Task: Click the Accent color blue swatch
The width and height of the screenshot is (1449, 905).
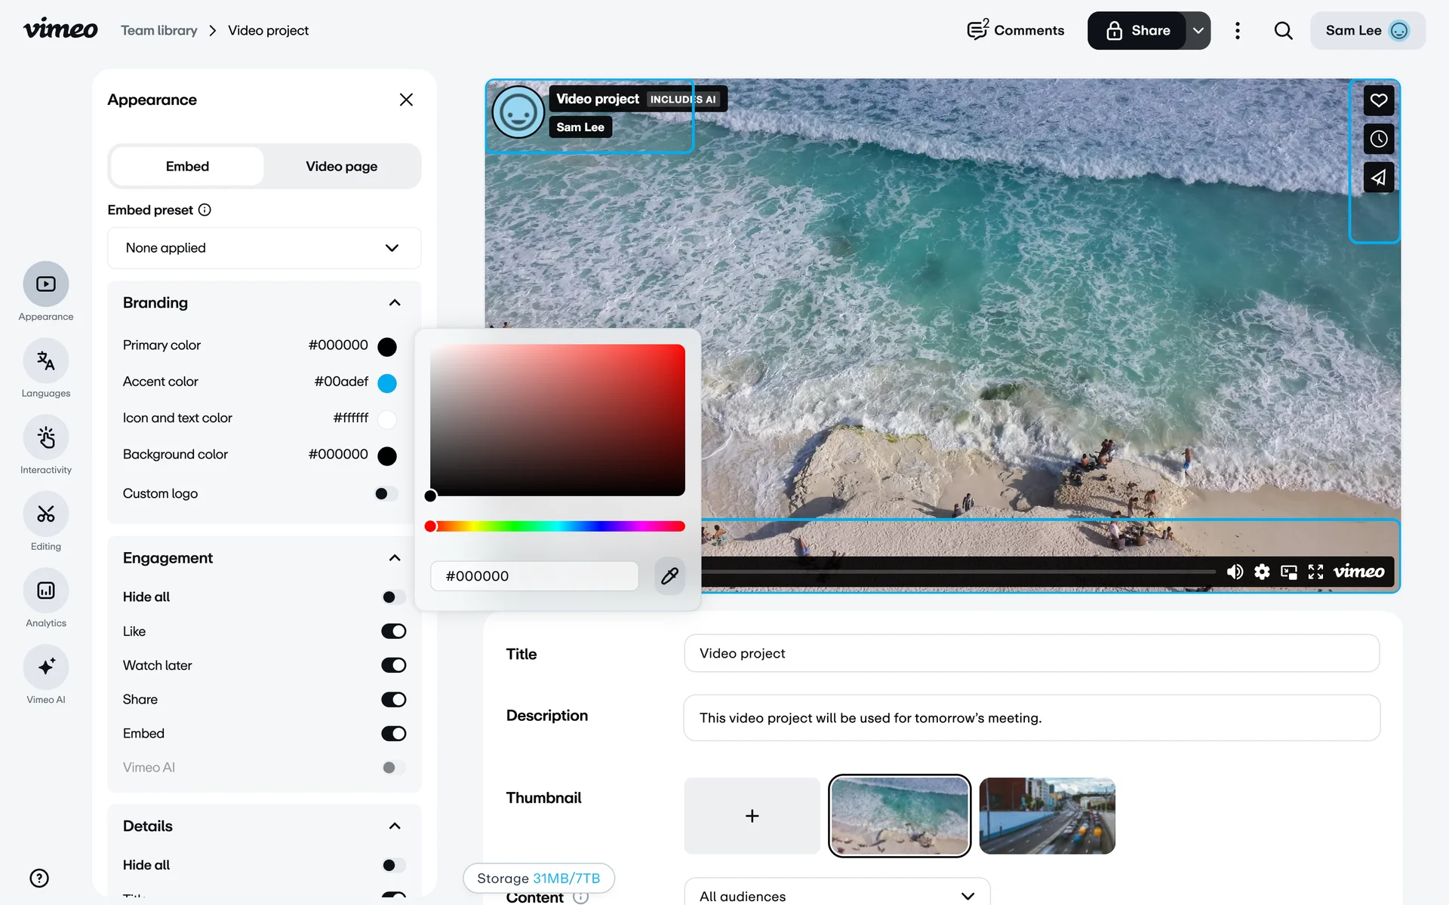Action: 386,383
